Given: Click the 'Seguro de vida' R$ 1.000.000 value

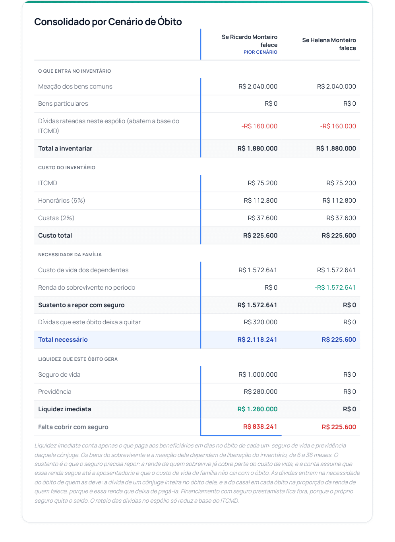Looking at the screenshot, I should [258, 375].
